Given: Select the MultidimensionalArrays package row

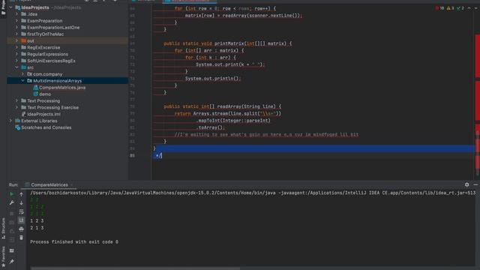Looking at the screenshot, I should pos(67,81).
